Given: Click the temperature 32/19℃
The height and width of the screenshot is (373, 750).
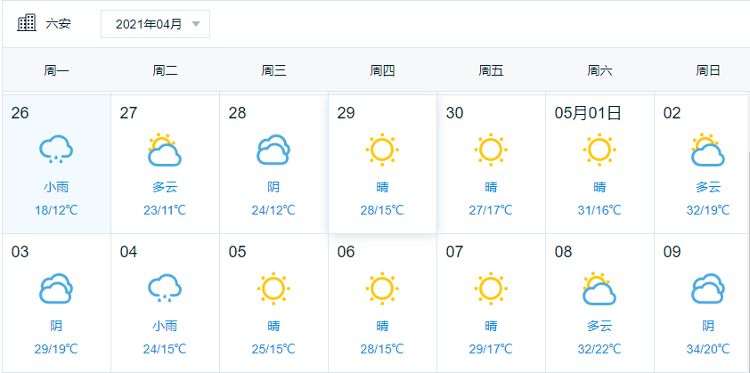Looking at the screenshot, I should (708, 210).
